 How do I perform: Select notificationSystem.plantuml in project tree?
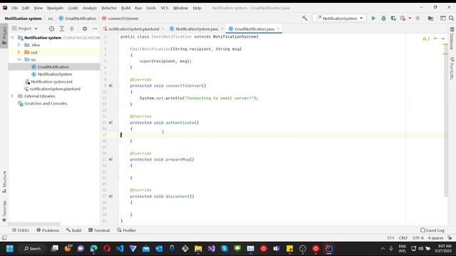point(55,89)
